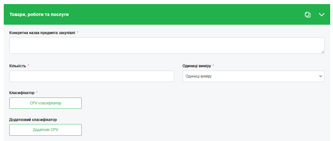This screenshot has width=333, height=141.
Task: Click the Товари, роботи та послуги header title
Action: coord(39,14)
